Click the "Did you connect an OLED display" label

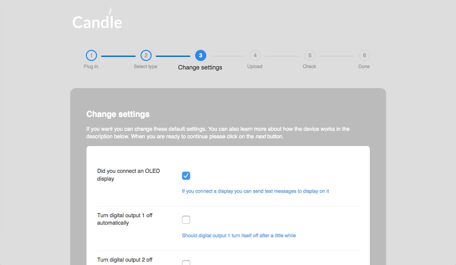point(128,175)
